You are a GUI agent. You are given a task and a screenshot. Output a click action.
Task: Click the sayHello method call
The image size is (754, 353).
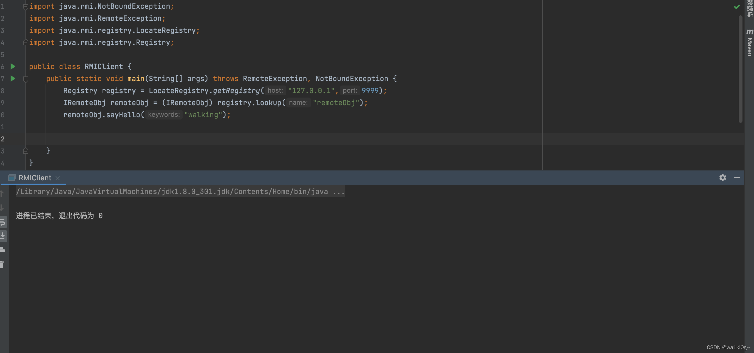tap(123, 115)
